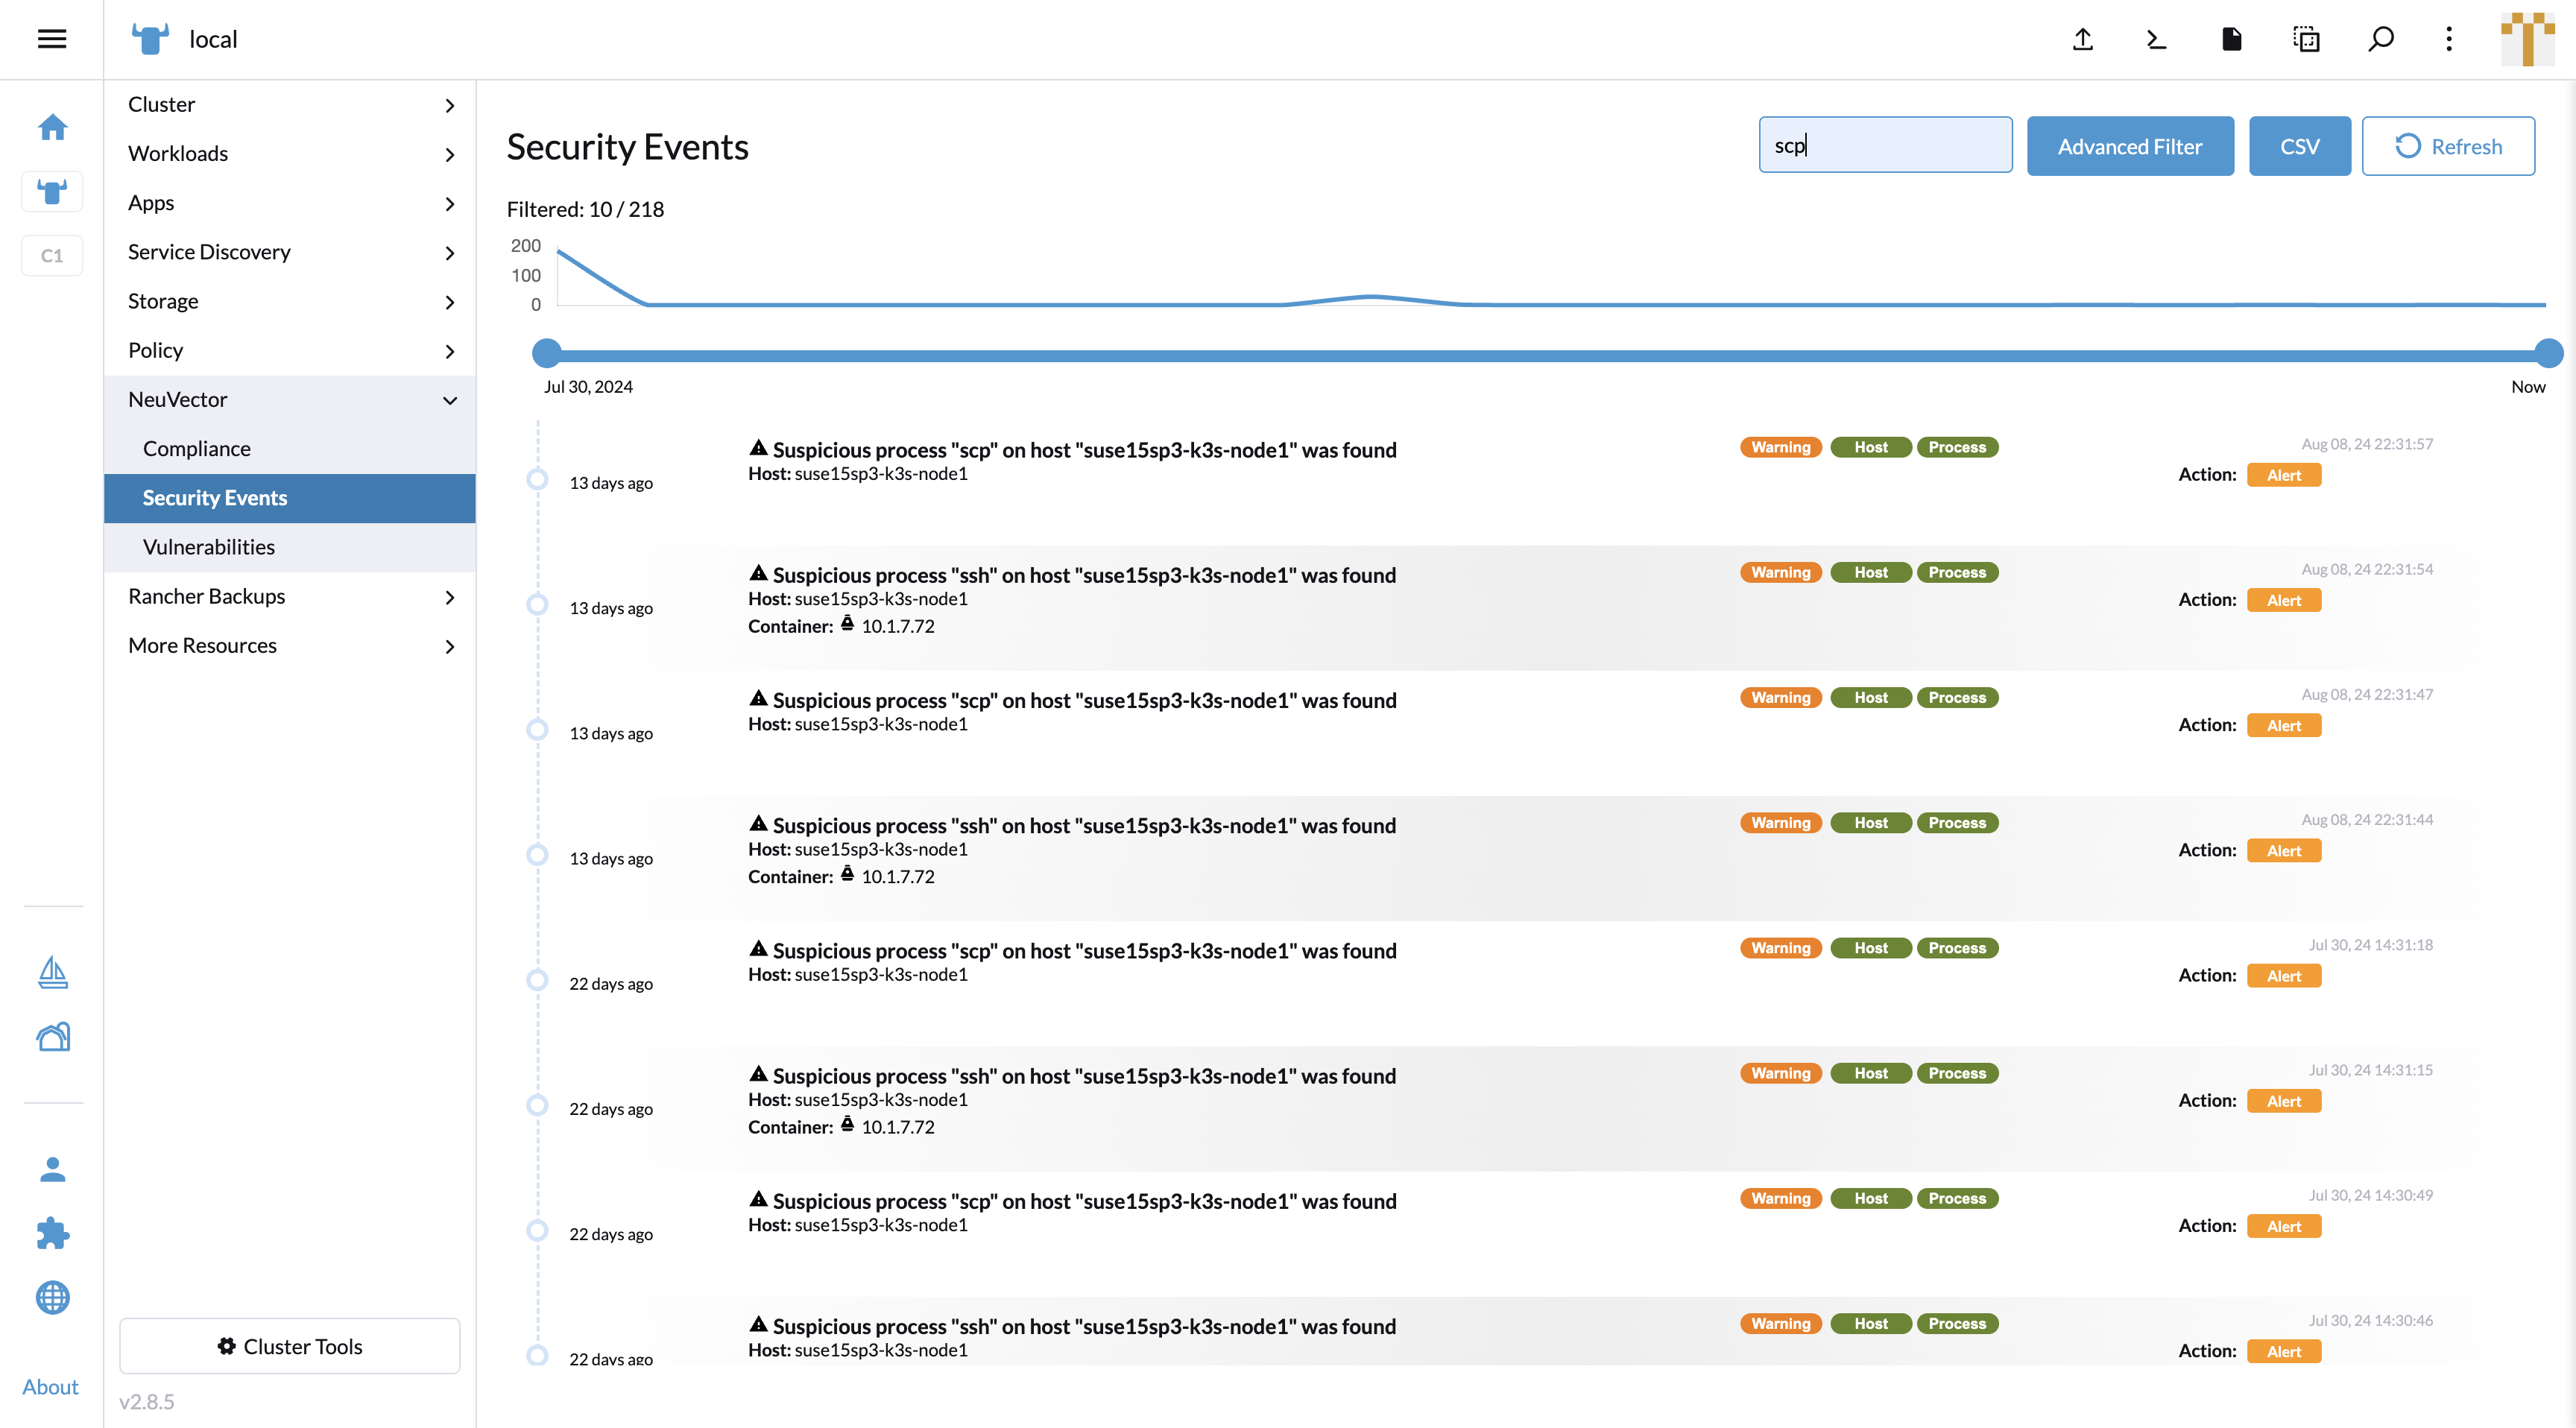The height and width of the screenshot is (1428, 2576).
Task: Click the Import YAML upload icon
Action: (2082, 39)
